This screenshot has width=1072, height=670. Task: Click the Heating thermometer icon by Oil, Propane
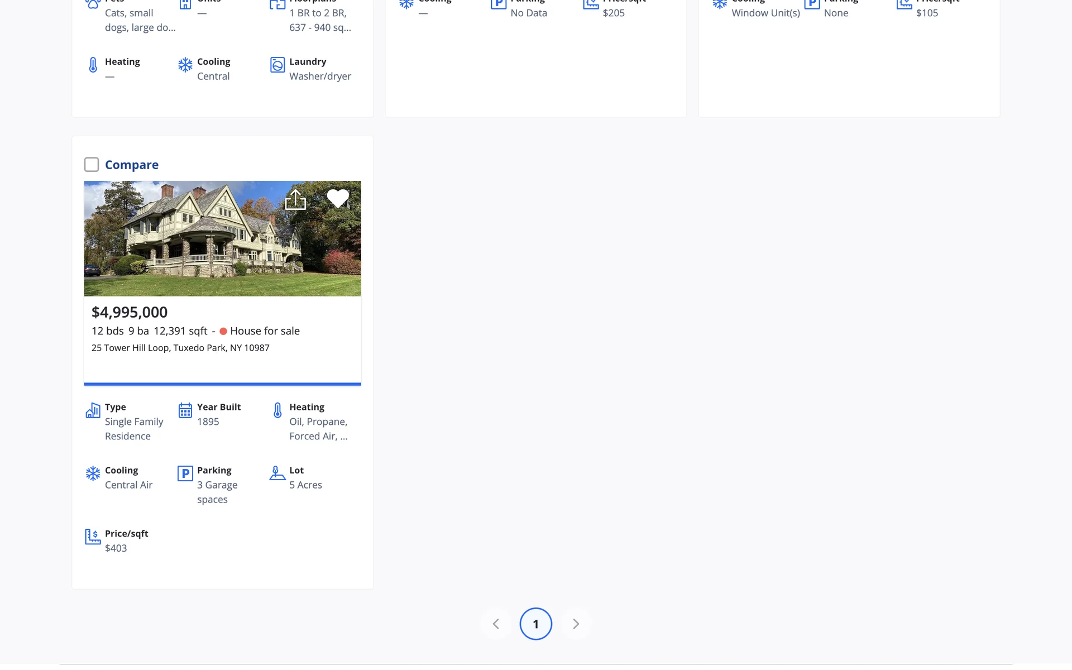tap(277, 410)
